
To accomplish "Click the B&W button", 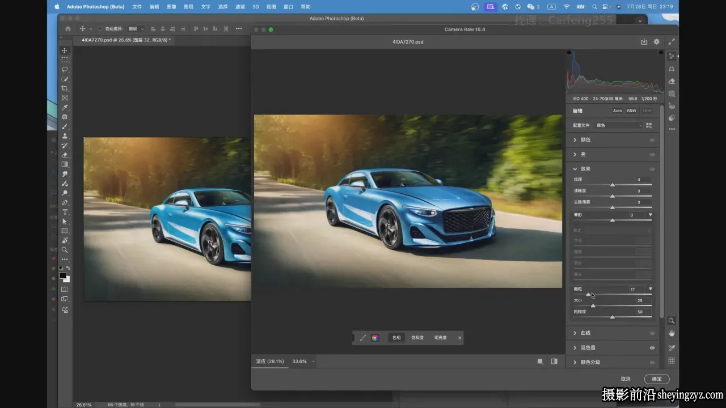I will click(632, 111).
